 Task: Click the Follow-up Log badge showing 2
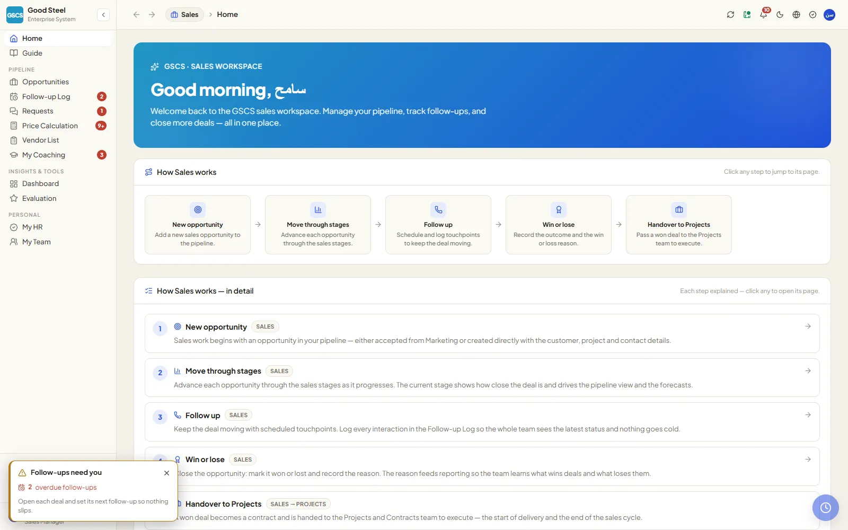point(102,96)
